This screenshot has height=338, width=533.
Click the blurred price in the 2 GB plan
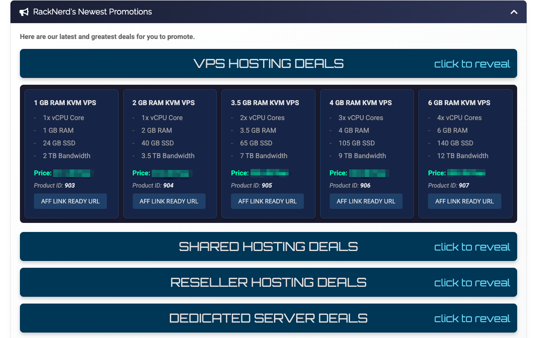(x=172, y=173)
